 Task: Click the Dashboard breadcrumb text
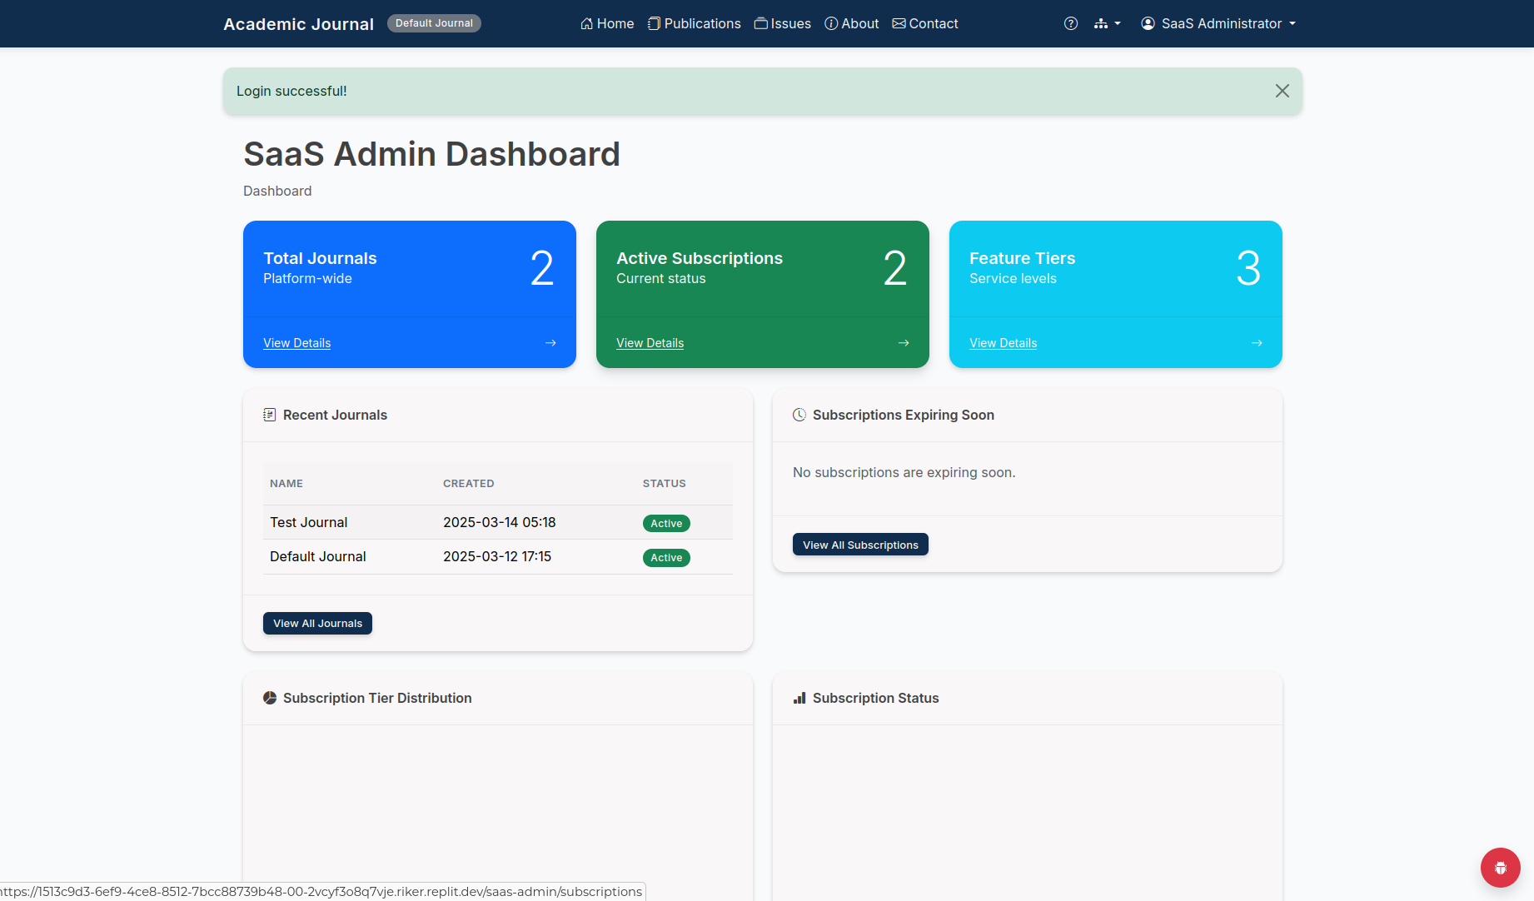(277, 191)
